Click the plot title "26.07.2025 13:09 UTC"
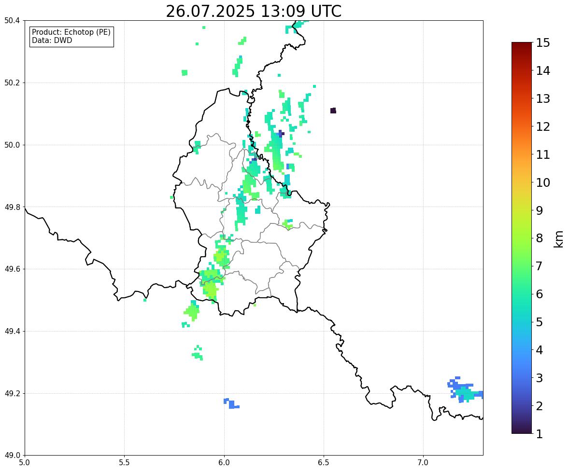The width and height of the screenshot is (569, 471). [x=254, y=11]
